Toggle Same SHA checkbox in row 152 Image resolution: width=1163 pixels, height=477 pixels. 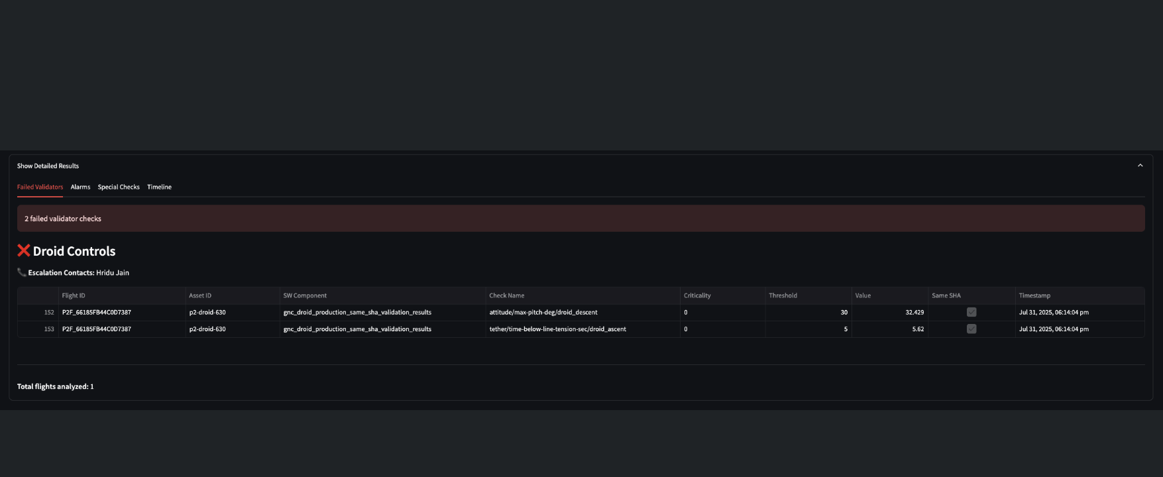pyautogui.click(x=971, y=312)
